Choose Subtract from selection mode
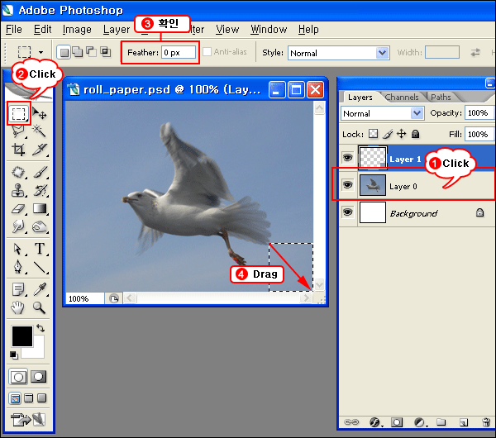 click(x=92, y=51)
